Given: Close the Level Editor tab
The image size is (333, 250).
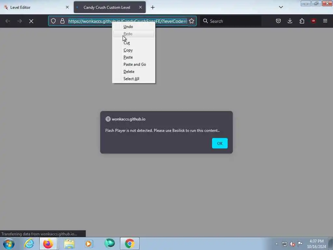Looking at the screenshot, I should pos(67,7).
